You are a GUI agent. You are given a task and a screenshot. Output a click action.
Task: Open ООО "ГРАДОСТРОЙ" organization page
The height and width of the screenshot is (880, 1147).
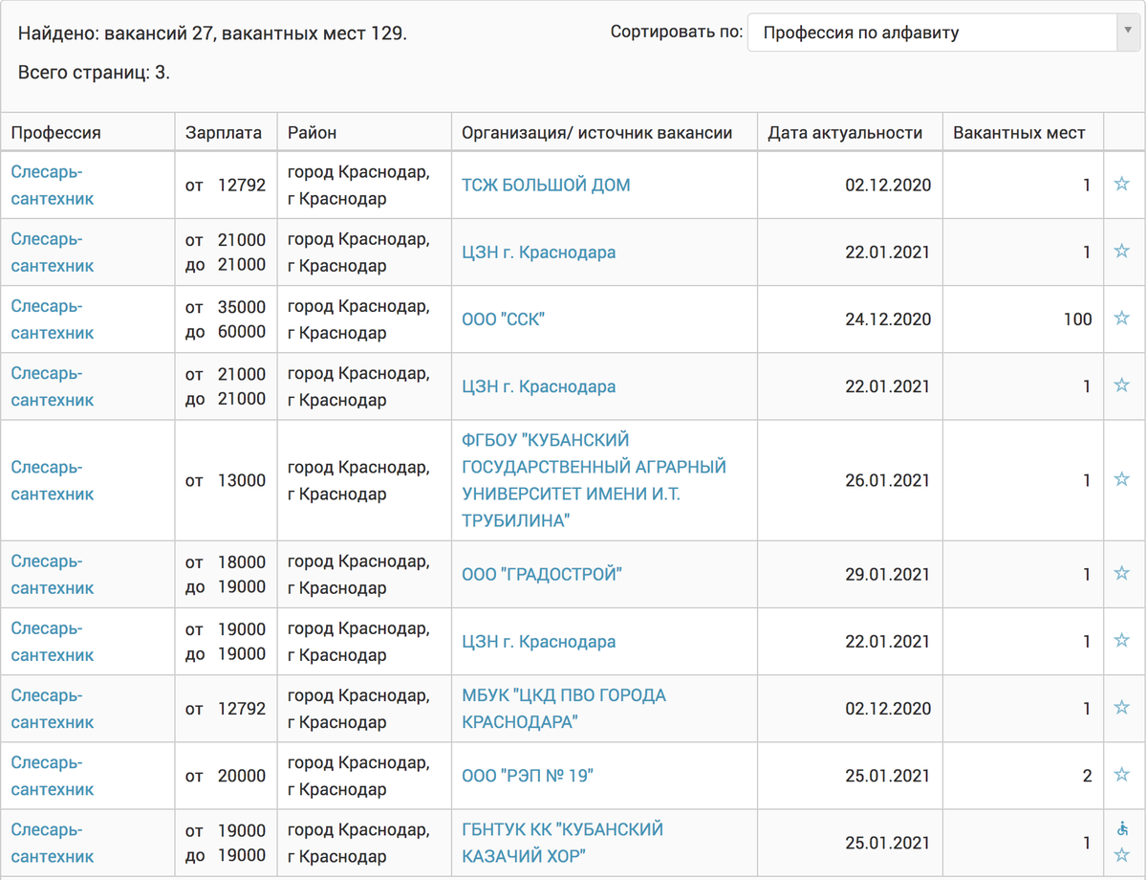pos(542,574)
